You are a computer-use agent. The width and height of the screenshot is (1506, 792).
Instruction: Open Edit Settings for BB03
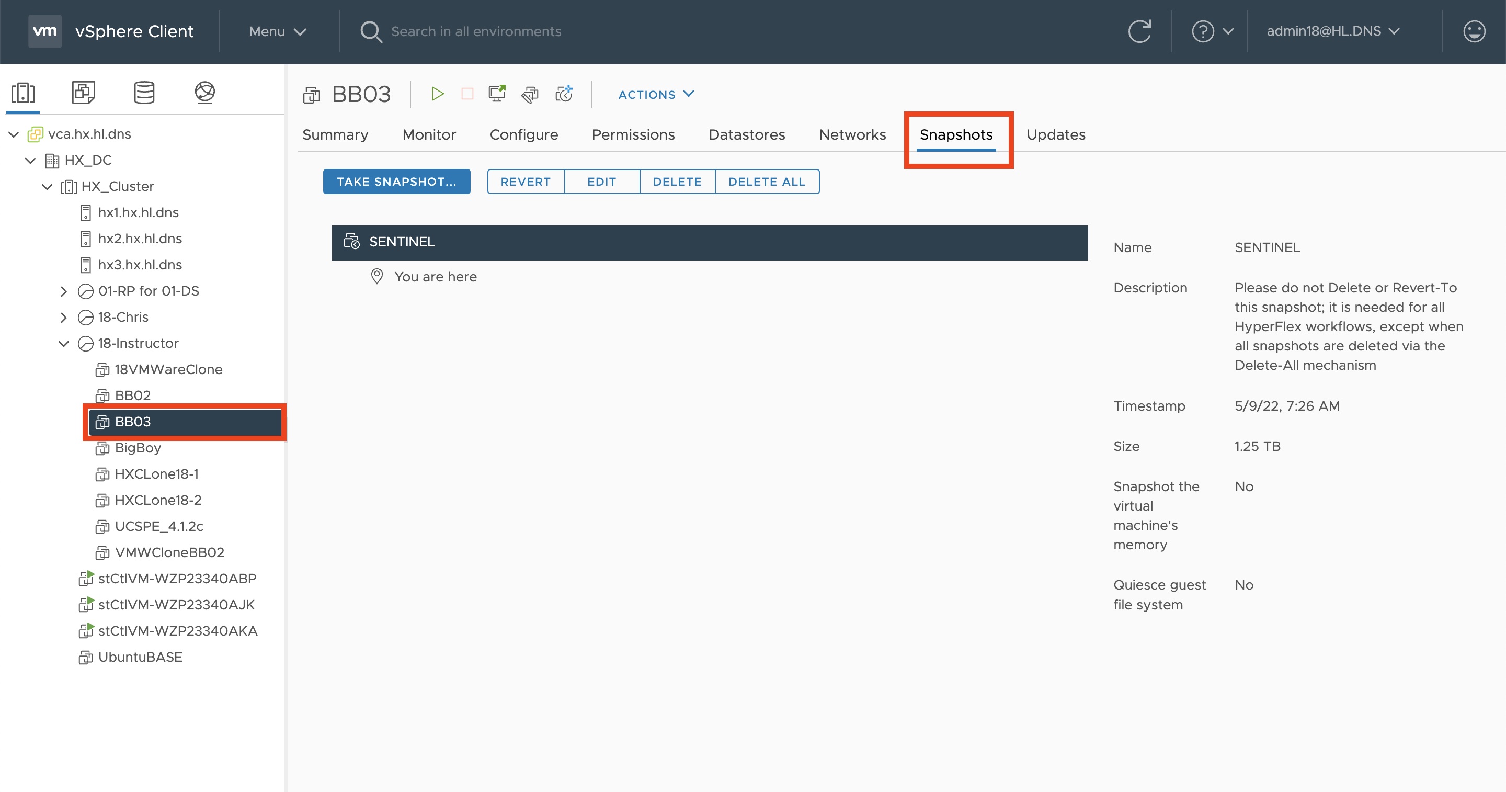[x=530, y=94]
